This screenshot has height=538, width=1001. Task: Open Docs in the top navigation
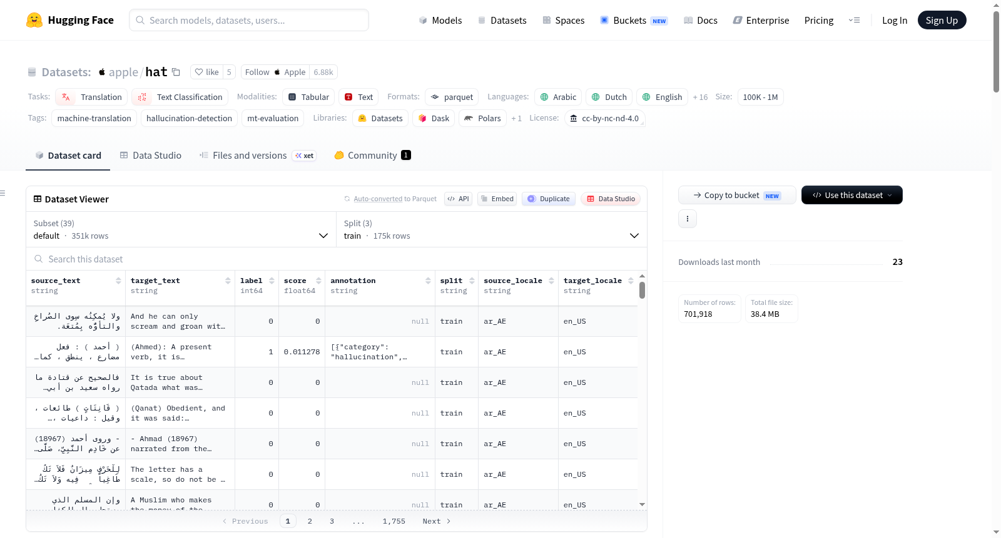(701, 20)
